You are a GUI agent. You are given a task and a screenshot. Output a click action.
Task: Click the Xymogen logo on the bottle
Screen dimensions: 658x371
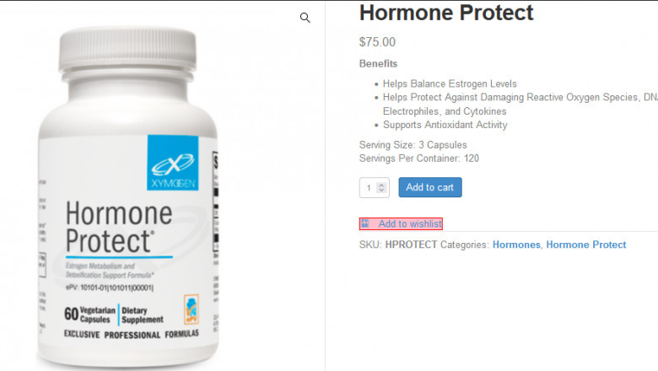[x=172, y=163]
